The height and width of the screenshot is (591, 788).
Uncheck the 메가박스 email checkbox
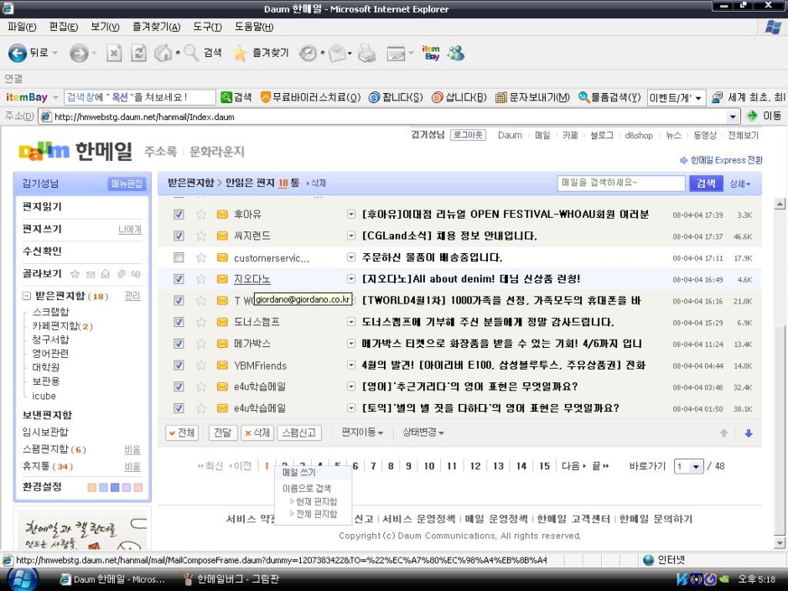point(179,344)
